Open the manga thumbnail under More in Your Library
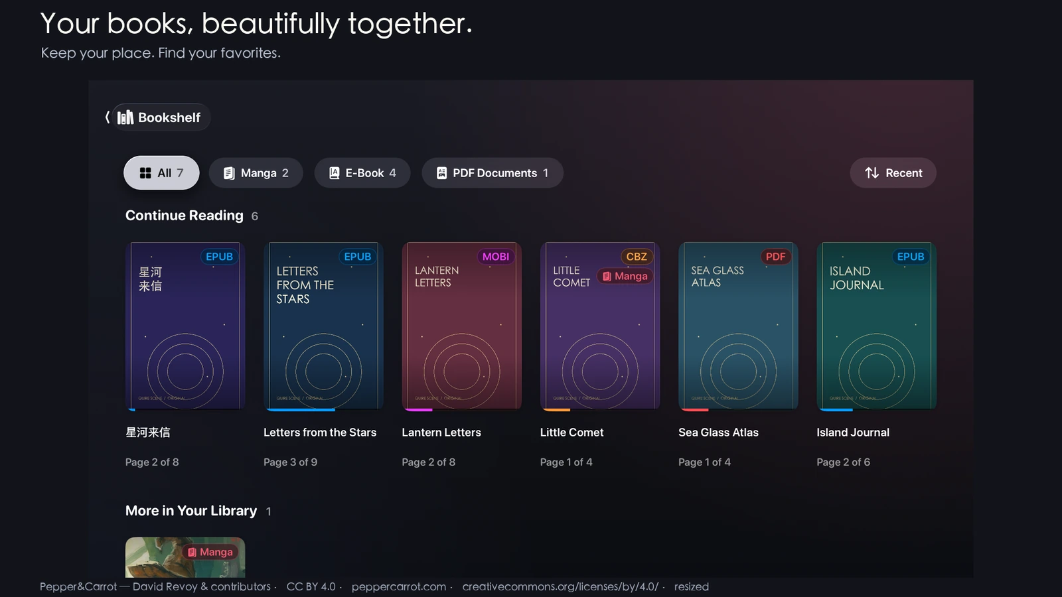Viewport: 1062px width, 597px height. point(185,557)
